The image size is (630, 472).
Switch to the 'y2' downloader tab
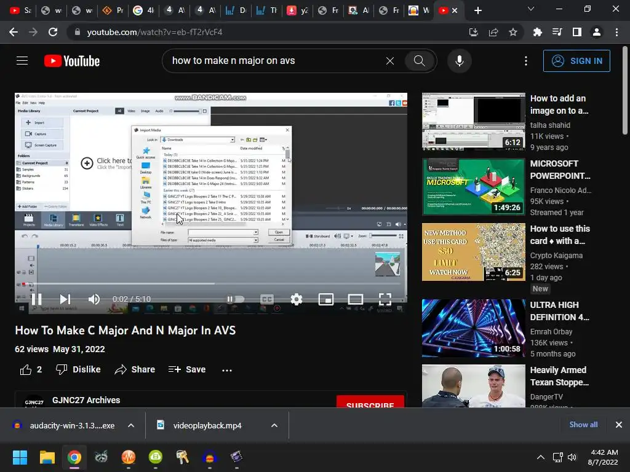point(297,10)
